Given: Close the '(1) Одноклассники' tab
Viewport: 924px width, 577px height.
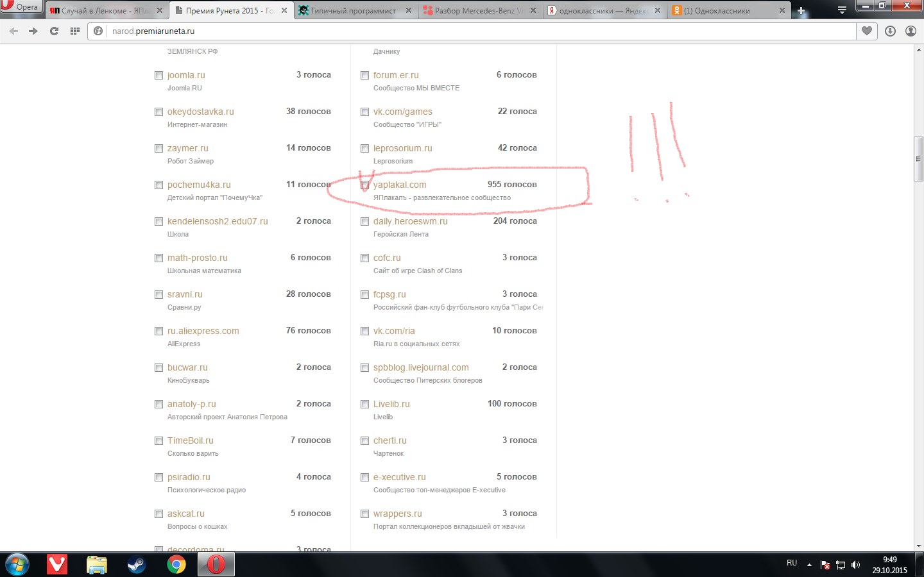Looking at the screenshot, I should tap(782, 11).
